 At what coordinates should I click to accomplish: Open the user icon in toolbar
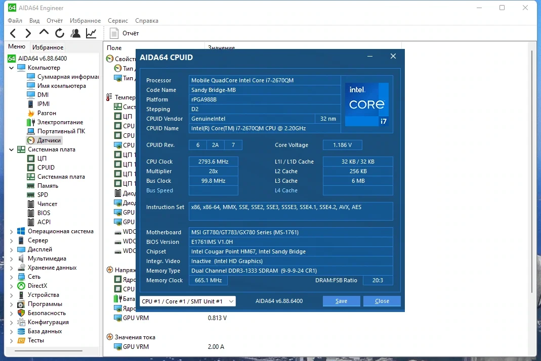(x=75, y=33)
